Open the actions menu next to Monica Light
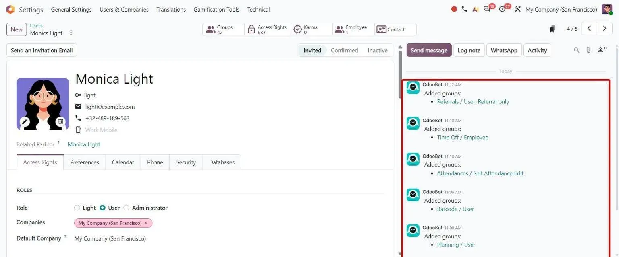The width and height of the screenshot is (619, 257). coord(71,33)
